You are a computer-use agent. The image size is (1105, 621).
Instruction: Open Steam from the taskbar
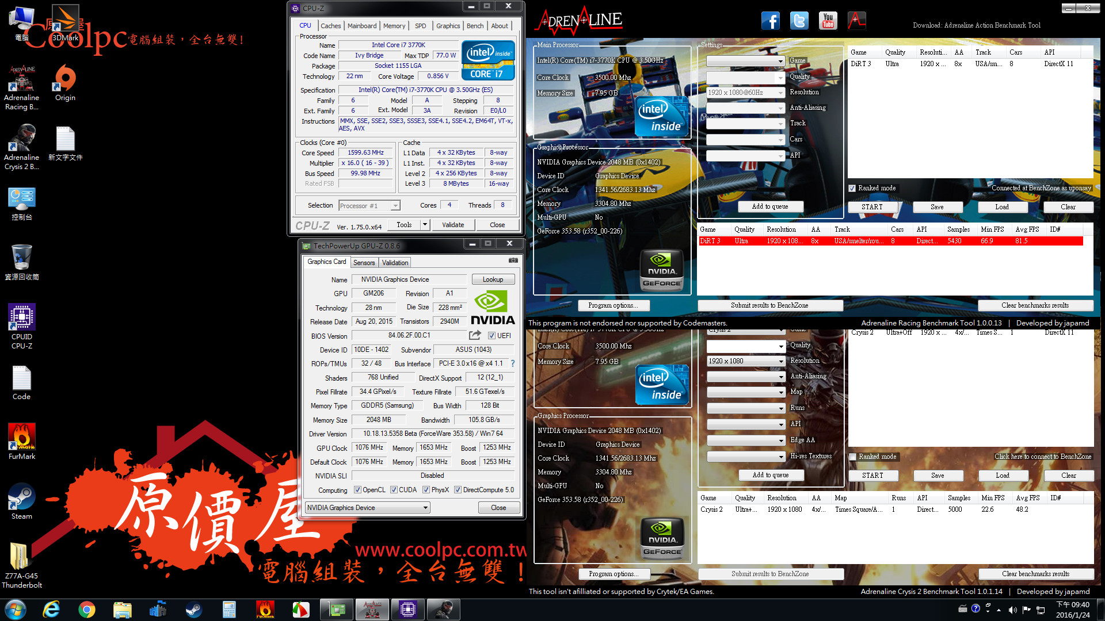193,609
